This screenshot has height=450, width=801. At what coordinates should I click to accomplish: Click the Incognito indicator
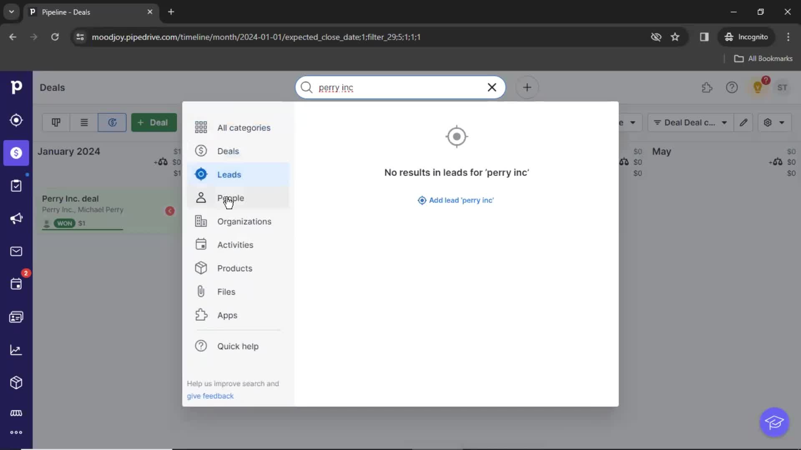[x=746, y=37]
